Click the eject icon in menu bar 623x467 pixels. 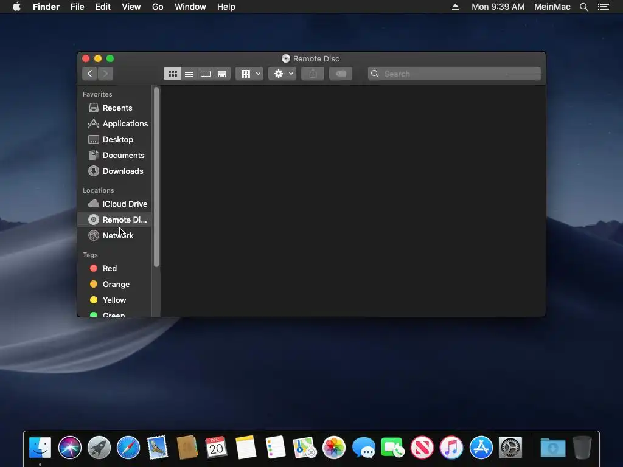click(455, 7)
